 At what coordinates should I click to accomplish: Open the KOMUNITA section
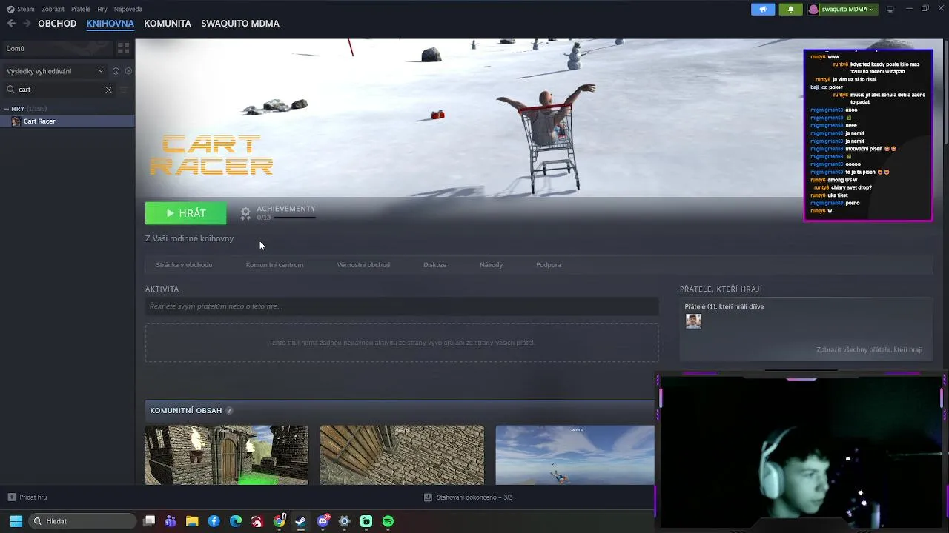(168, 24)
